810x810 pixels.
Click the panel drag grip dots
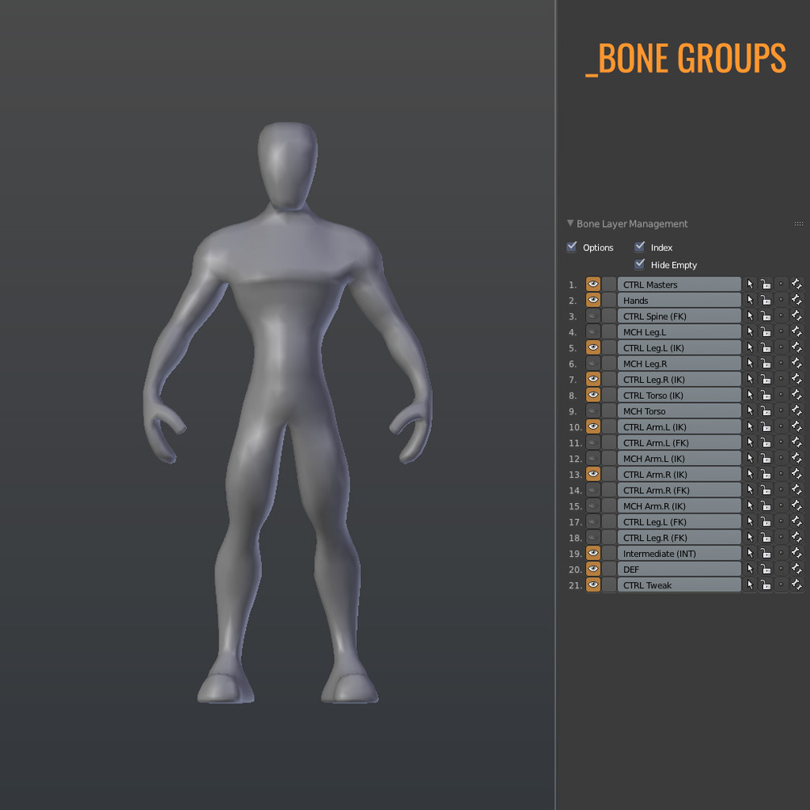[x=799, y=224]
